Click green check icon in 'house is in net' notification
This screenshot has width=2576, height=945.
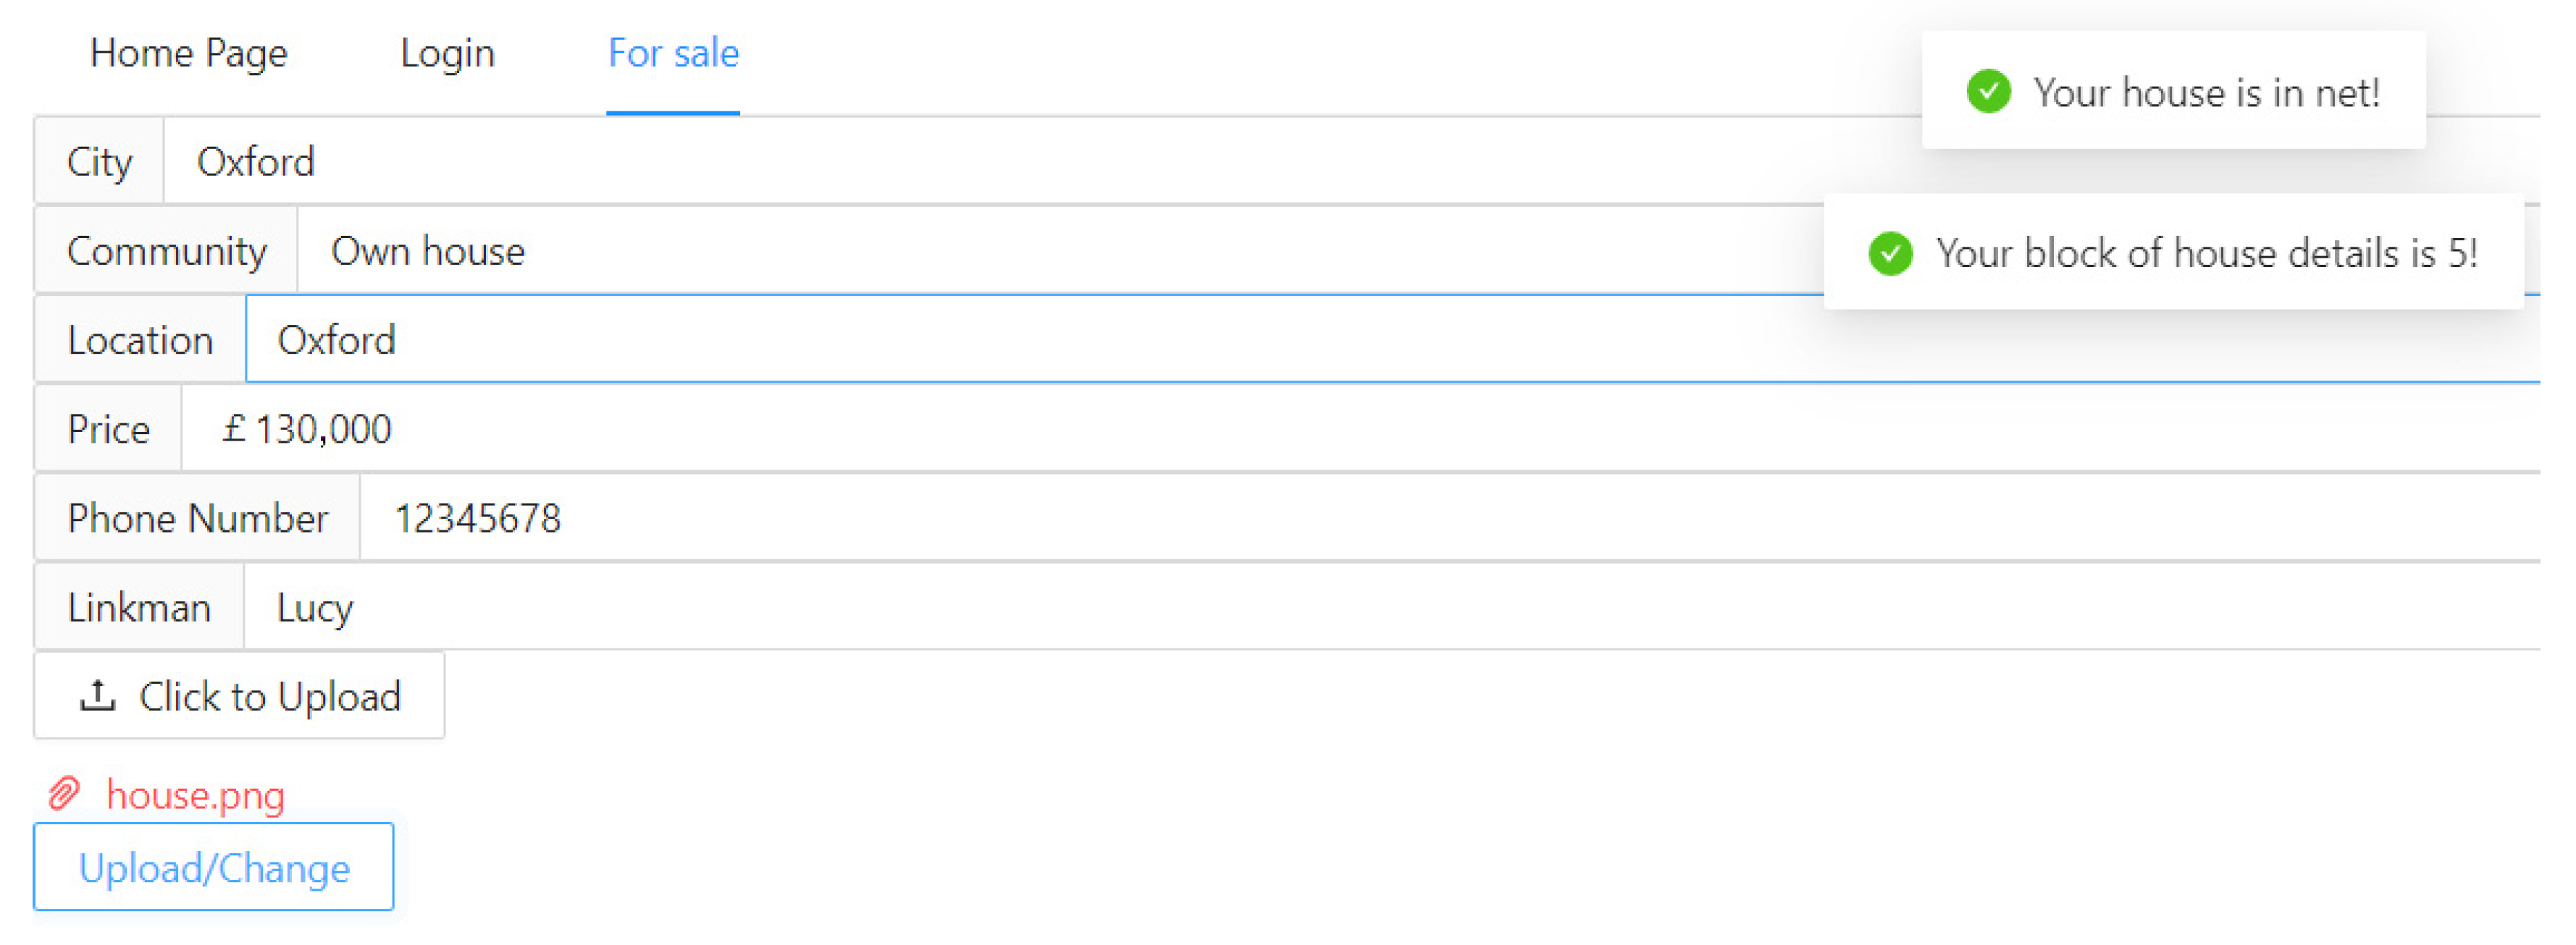1988,92
